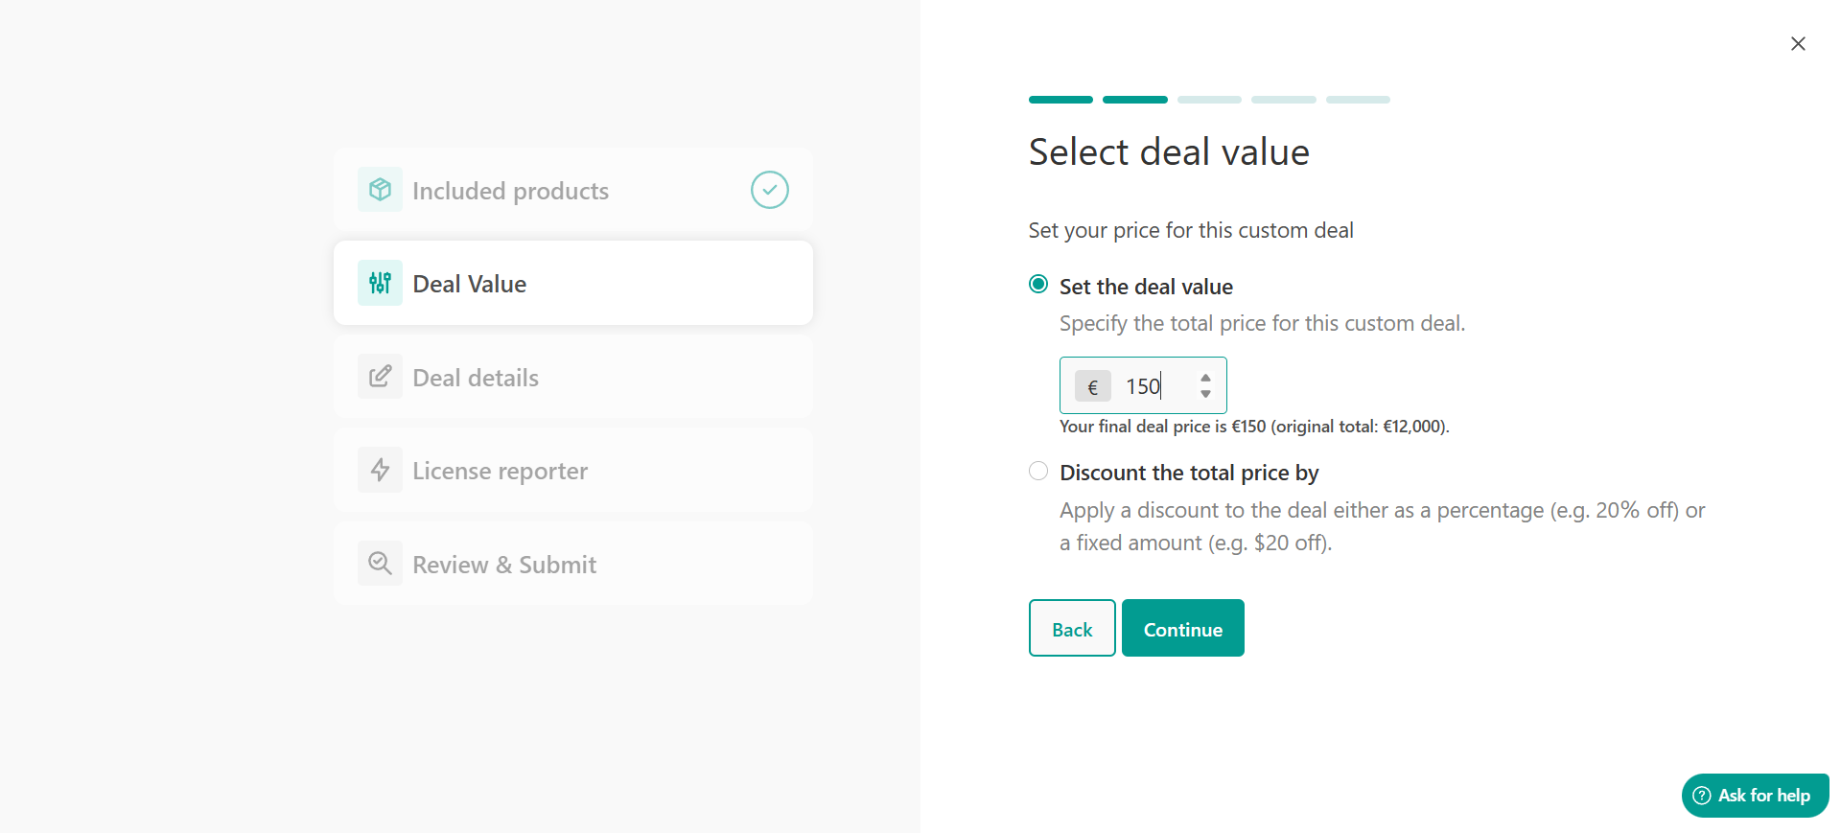Click the Back button
Screen dimensions: 1841x833
(1072, 628)
